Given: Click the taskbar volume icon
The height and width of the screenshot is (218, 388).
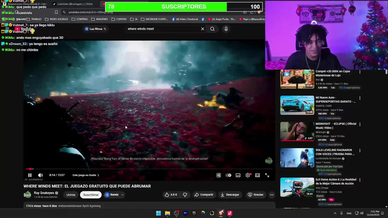Looking at the screenshot, I should coord(362,213).
